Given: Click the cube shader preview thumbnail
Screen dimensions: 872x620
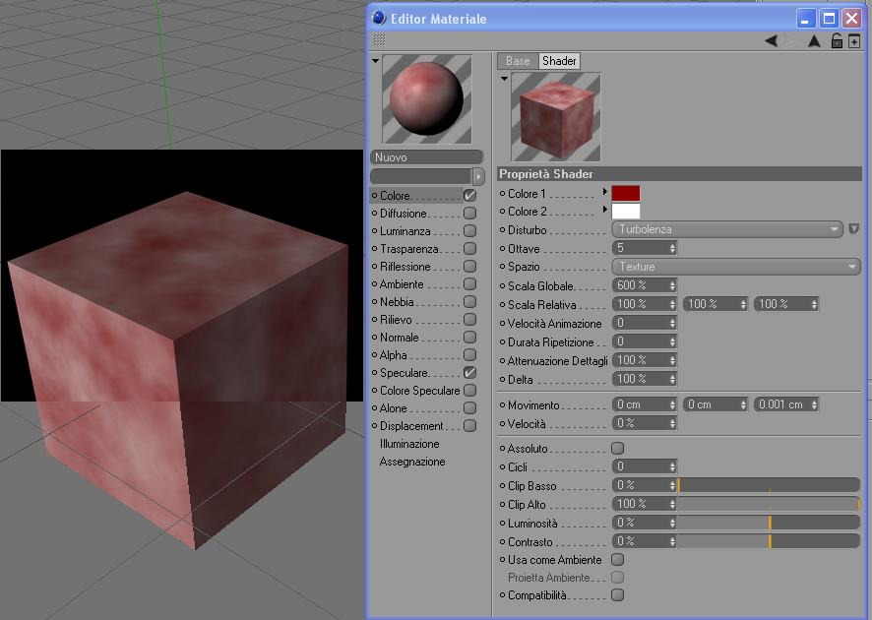Looking at the screenshot, I should tap(555, 117).
